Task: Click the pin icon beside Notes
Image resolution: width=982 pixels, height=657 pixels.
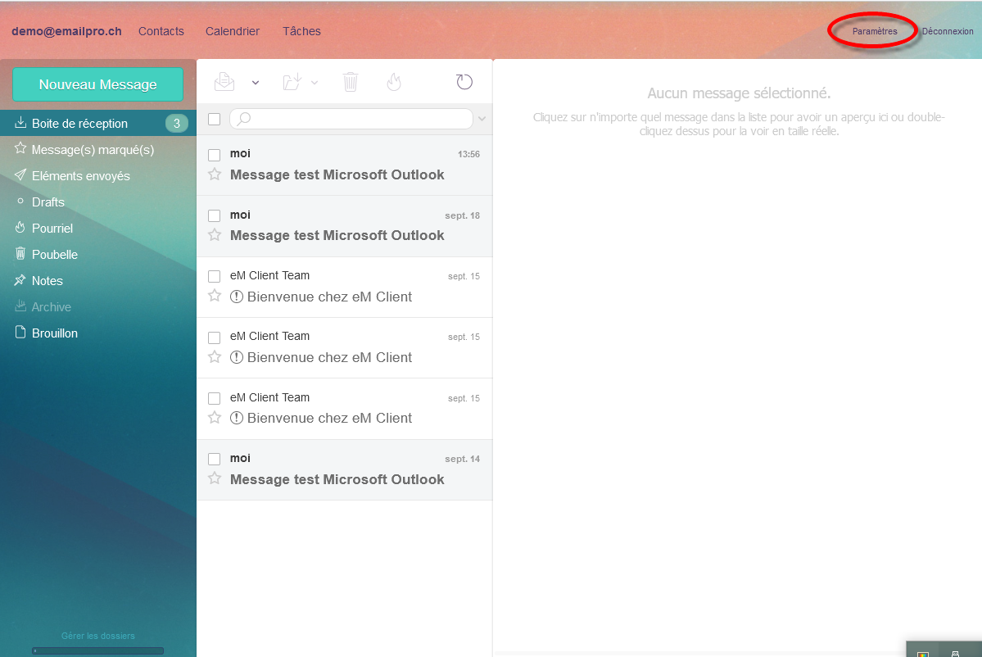Action: coord(20,280)
